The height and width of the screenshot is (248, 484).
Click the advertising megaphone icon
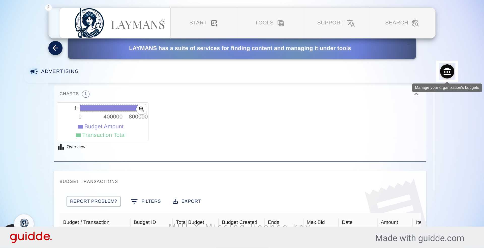coord(34,71)
